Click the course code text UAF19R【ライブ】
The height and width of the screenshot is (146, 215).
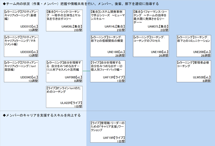tap(114, 138)
